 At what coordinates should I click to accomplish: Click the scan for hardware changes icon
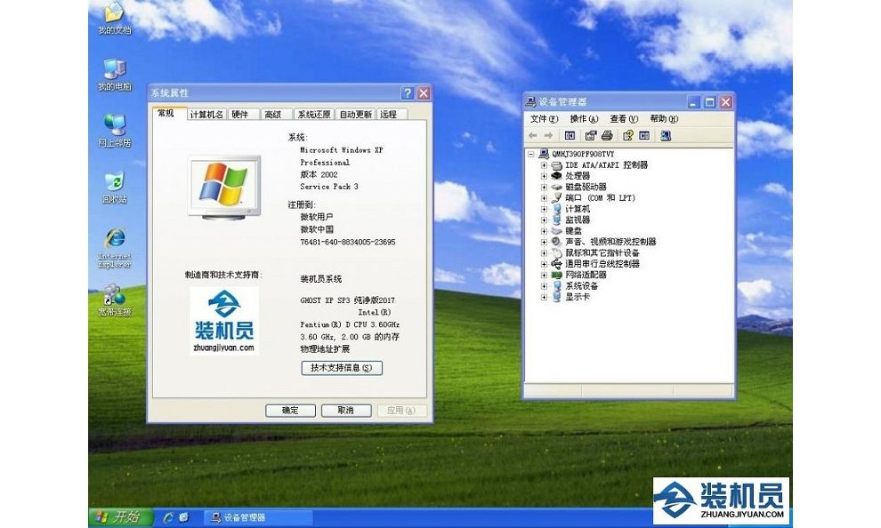(666, 136)
